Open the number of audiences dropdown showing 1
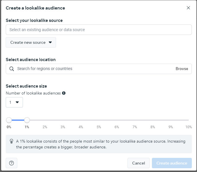The height and width of the screenshot is (172, 197). tap(14, 102)
